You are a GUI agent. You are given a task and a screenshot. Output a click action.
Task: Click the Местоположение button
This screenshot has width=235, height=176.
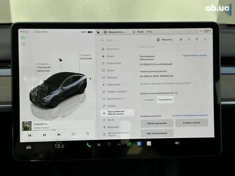[157, 133]
